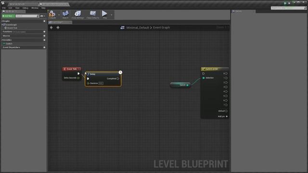Viewport: 308px width, 173px height.
Task: Click the Unreal Engine logo icon
Action: click(x=3, y=3)
